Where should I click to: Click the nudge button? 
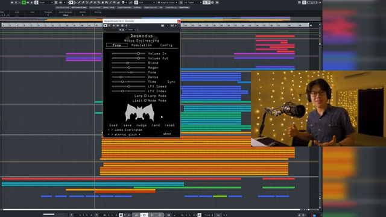142,125
